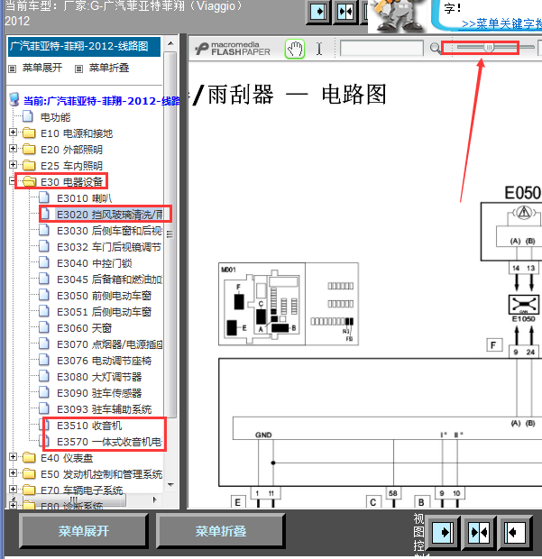Click connector label C in the diagram
This screenshot has width=542, height=559.
373,502
